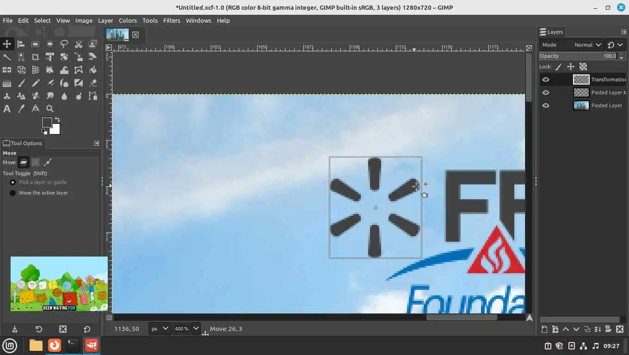Swap foreground and background colors
The image size is (629, 355).
57,120
